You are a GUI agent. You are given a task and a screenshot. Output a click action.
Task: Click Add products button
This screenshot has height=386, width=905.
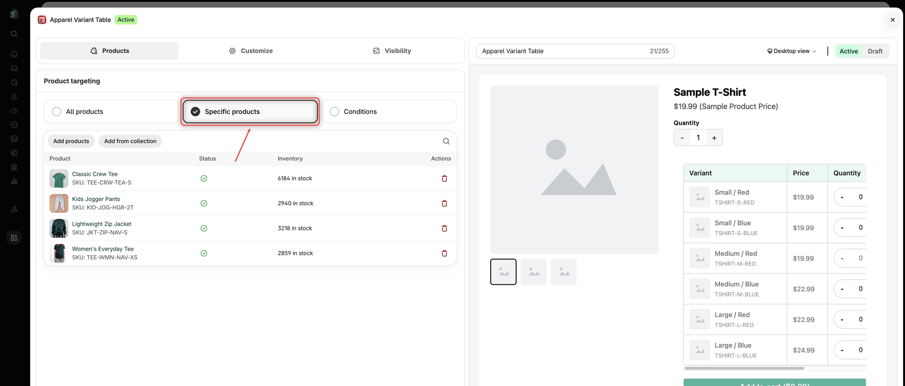[71, 141]
